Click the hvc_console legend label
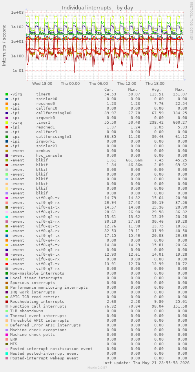The height and width of the screenshot is (372, 195). [49, 156]
